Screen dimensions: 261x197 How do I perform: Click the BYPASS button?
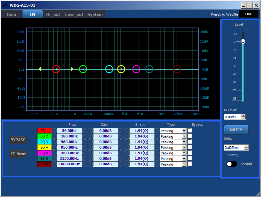[x=18, y=140]
